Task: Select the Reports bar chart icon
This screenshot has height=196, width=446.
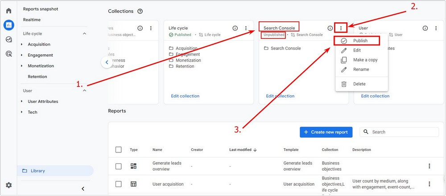Action: click(x=9, y=25)
